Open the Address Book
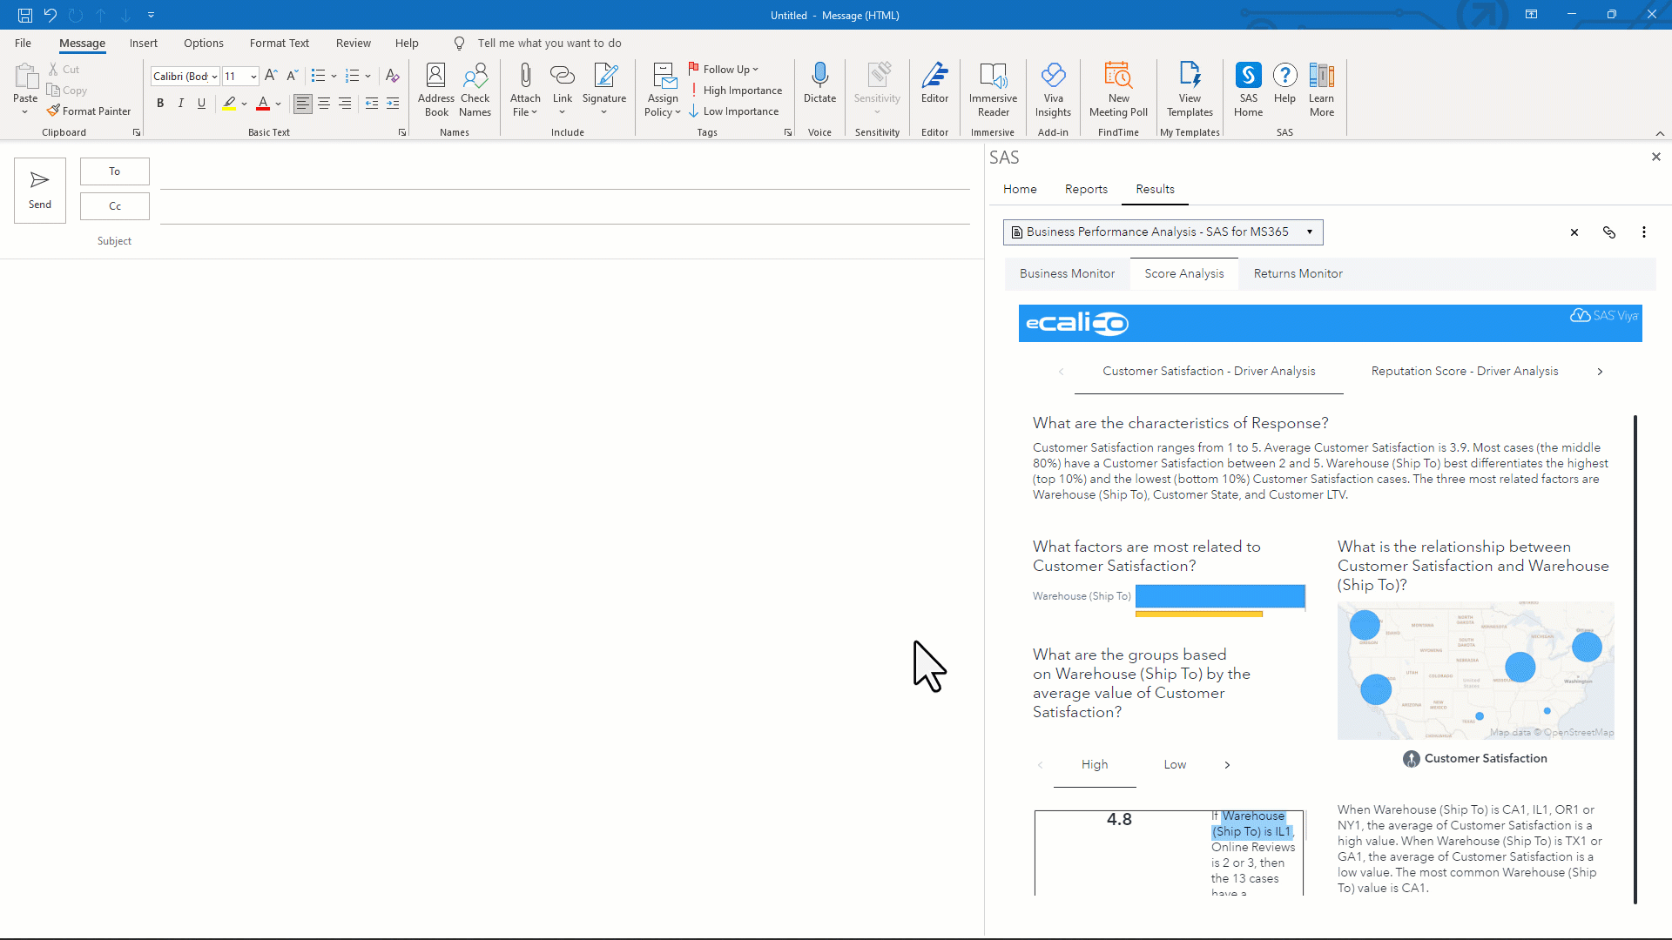 (x=436, y=89)
